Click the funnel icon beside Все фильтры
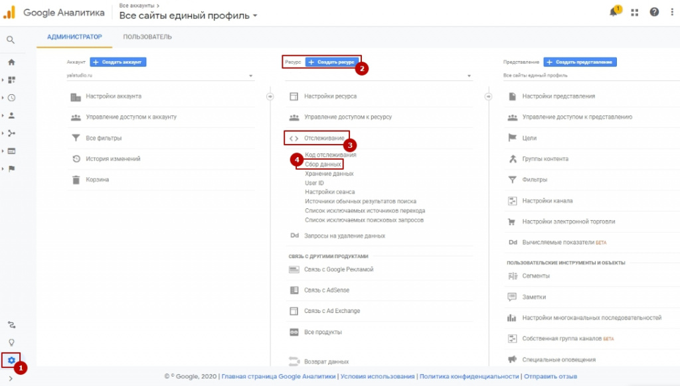Screen dimensions: 680x386 point(76,138)
